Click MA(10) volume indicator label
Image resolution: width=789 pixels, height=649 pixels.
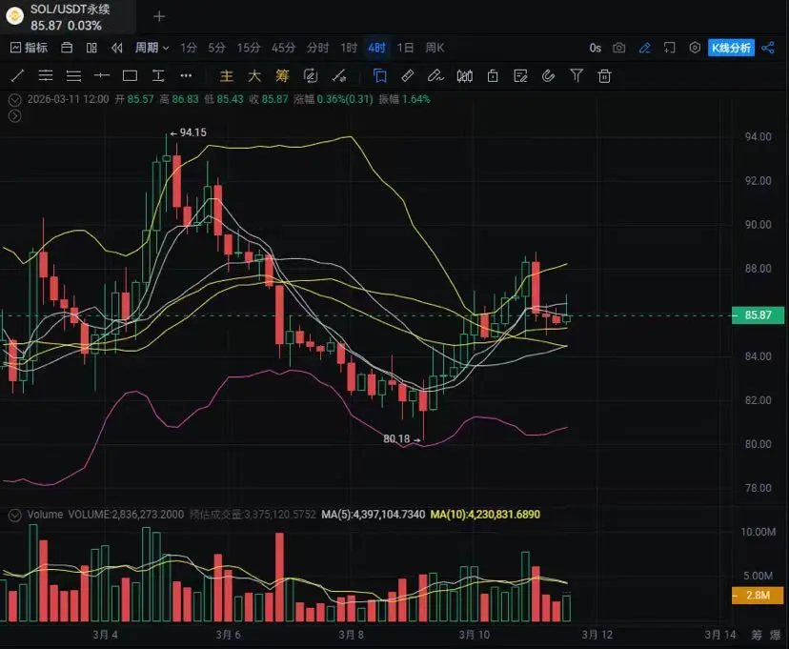pos(485,515)
